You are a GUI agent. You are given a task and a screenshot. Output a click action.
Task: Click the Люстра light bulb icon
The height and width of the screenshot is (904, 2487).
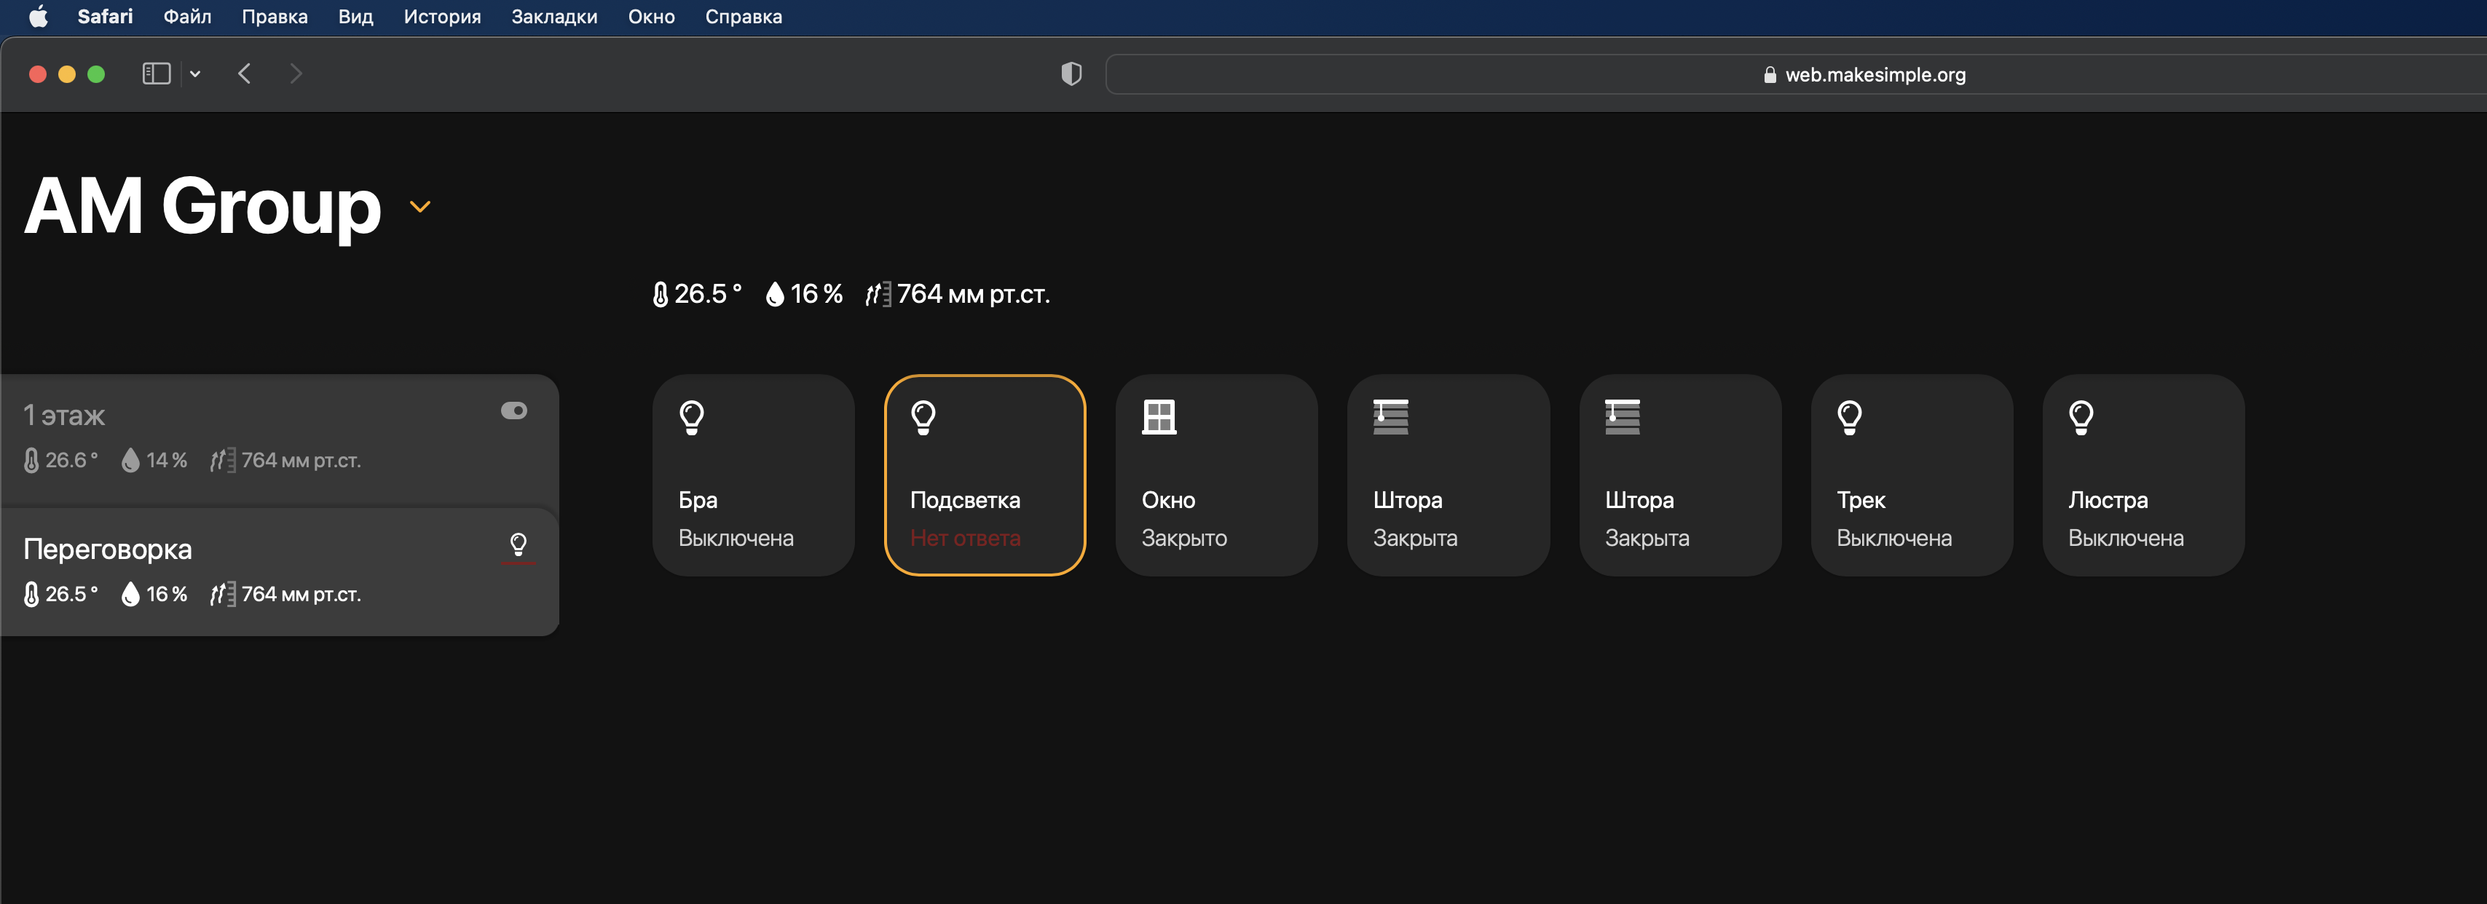pyautogui.click(x=2081, y=417)
